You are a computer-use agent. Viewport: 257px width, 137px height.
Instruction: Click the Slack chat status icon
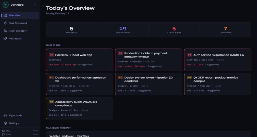point(3,134)
